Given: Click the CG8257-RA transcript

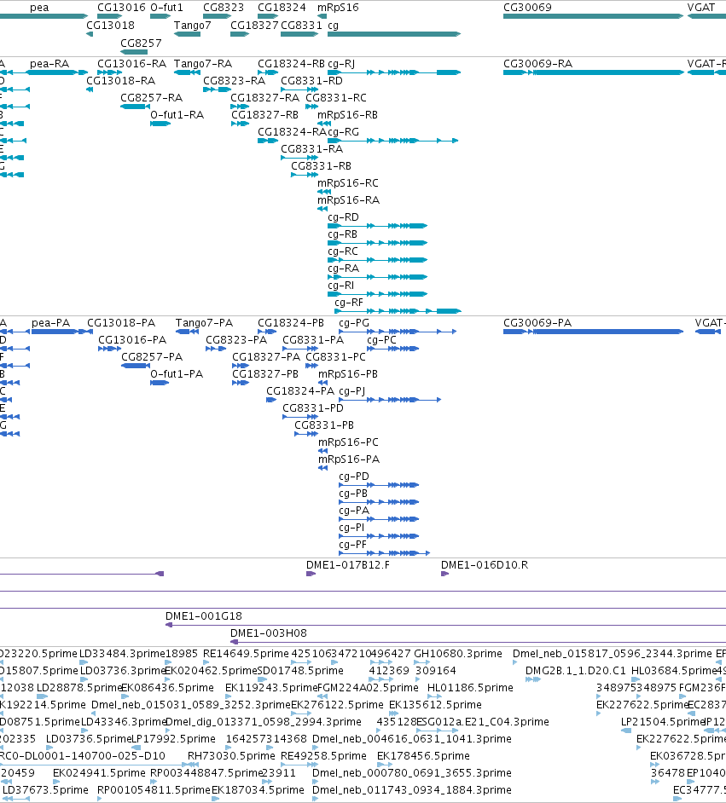Looking at the screenshot, I should click(135, 107).
